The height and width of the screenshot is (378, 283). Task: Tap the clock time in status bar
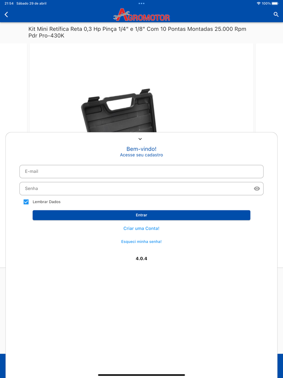[x=9, y=3]
